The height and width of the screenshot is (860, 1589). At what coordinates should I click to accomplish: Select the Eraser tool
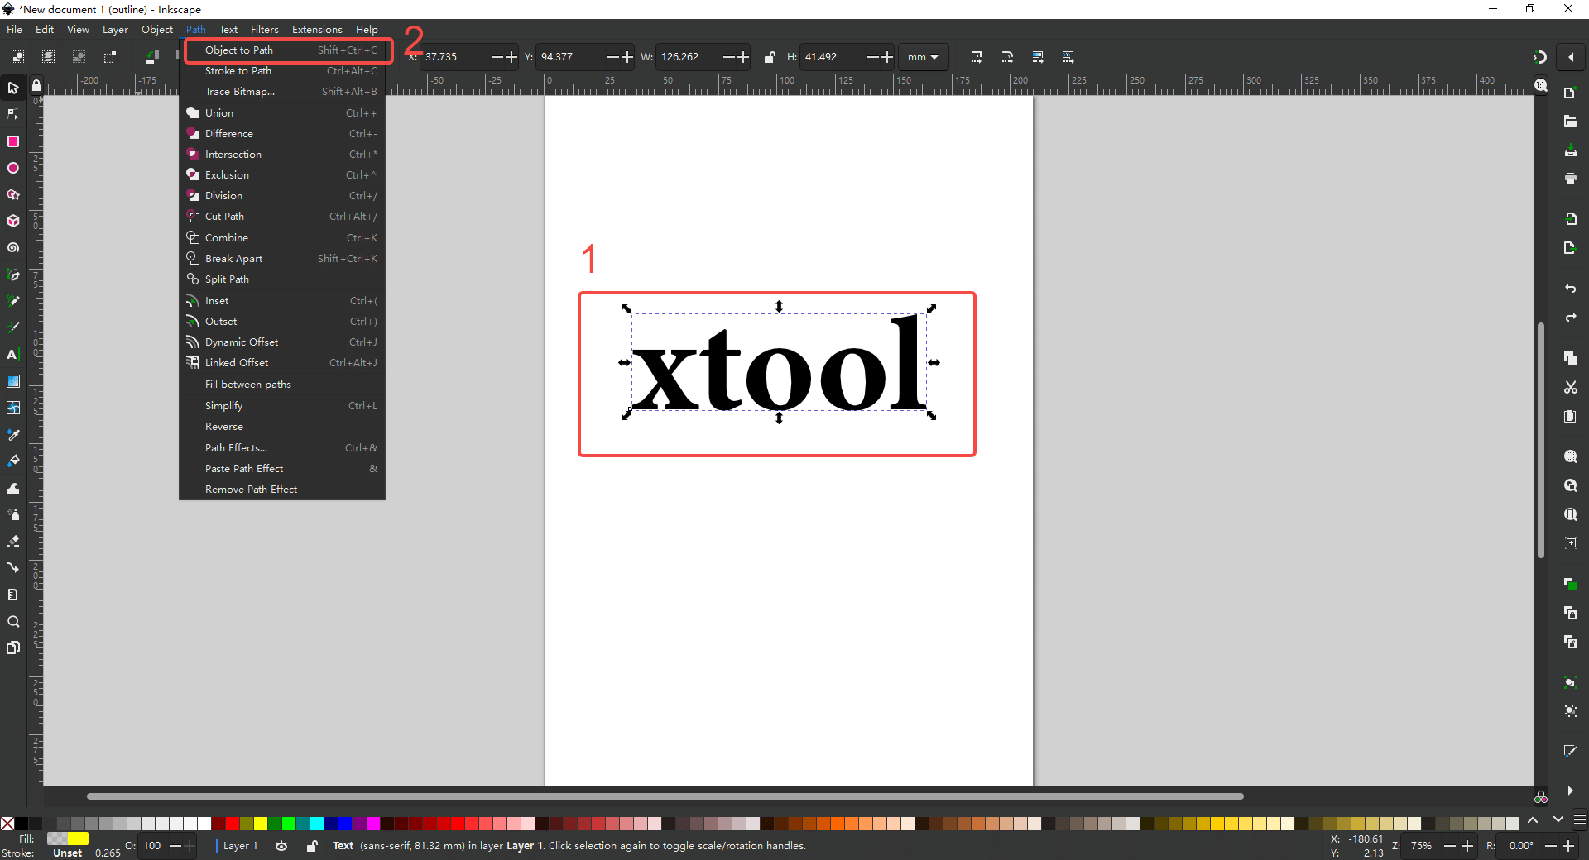(13, 541)
